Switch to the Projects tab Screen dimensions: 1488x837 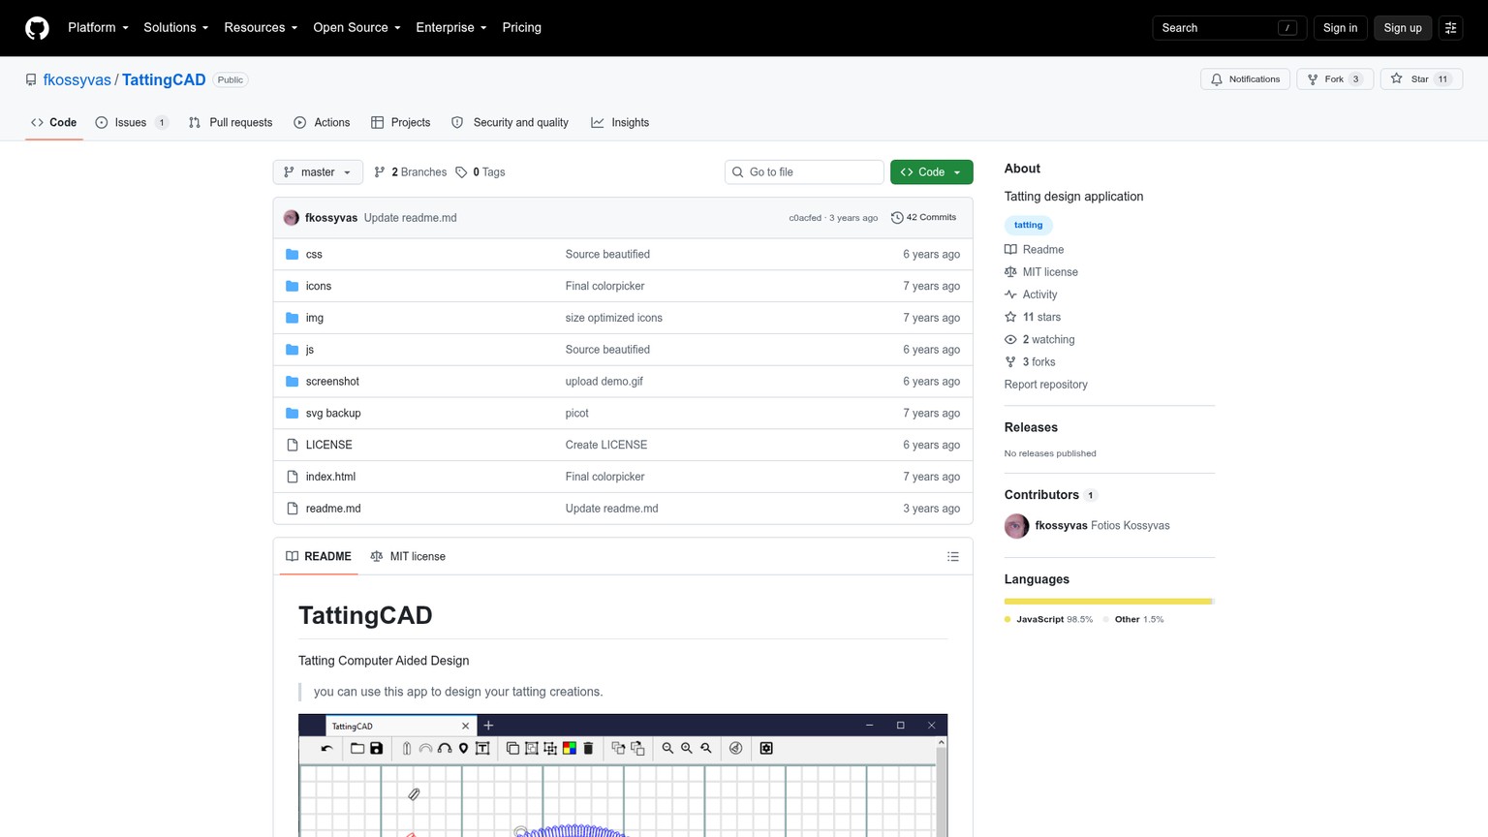(x=400, y=123)
